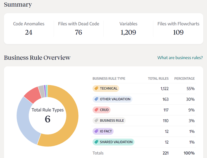Click the Files with Flowcharts label

click(178, 24)
